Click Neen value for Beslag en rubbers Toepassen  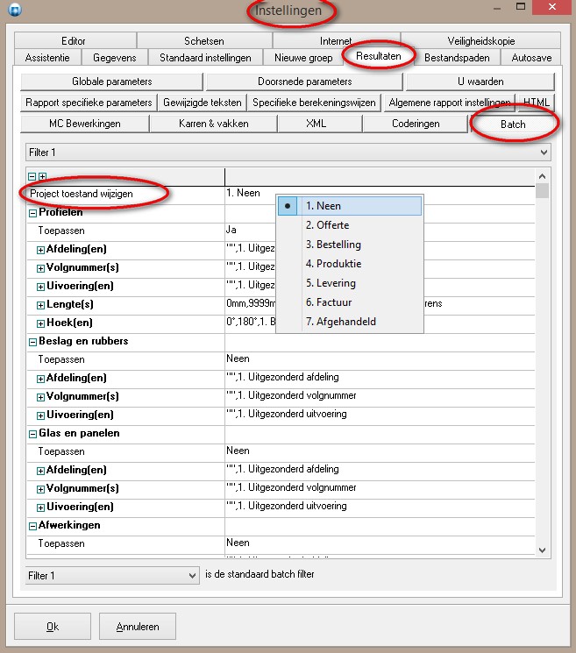tap(238, 358)
